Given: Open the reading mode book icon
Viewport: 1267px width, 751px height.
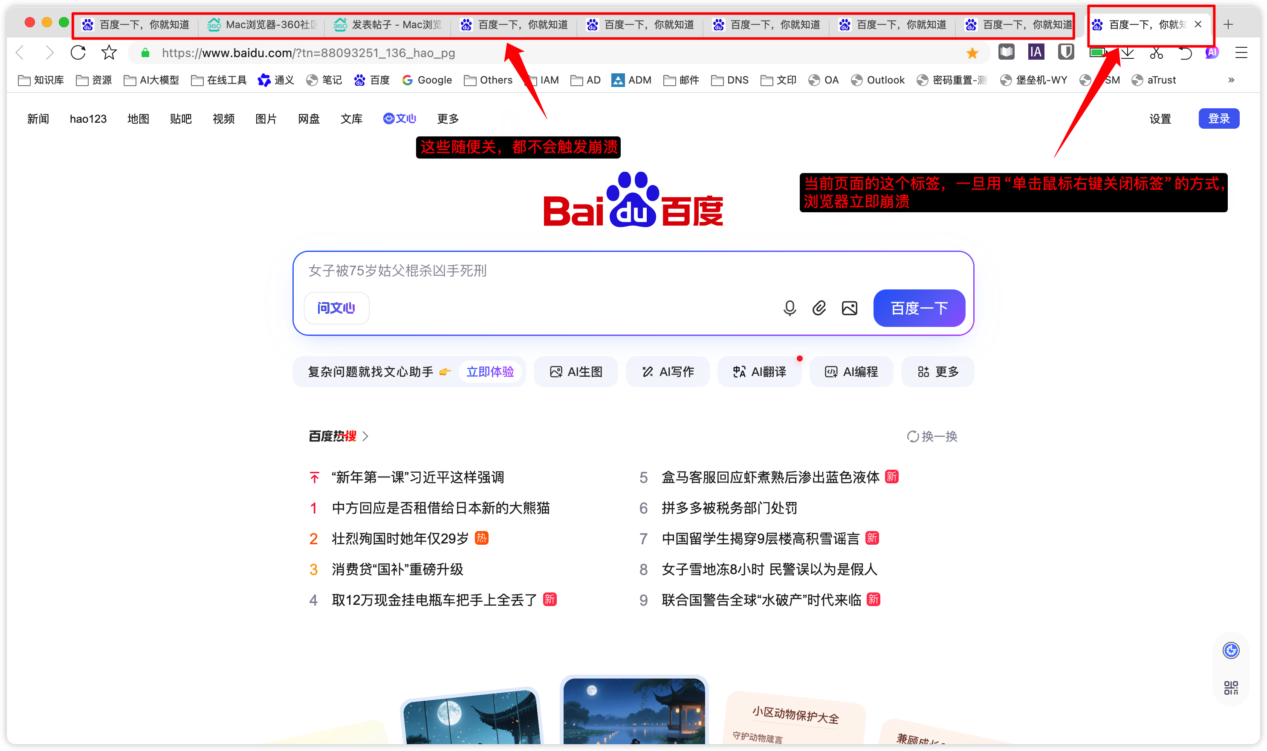Looking at the screenshot, I should coord(1007,52).
